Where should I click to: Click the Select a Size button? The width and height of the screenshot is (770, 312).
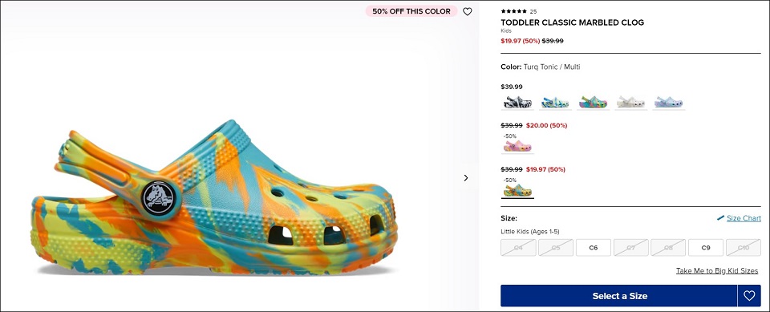point(619,296)
